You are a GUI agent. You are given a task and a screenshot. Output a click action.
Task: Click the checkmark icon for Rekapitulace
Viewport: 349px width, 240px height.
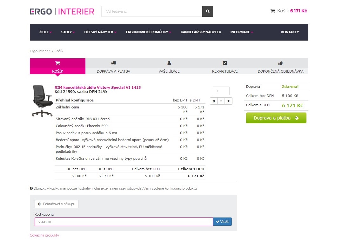coord(225,63)
